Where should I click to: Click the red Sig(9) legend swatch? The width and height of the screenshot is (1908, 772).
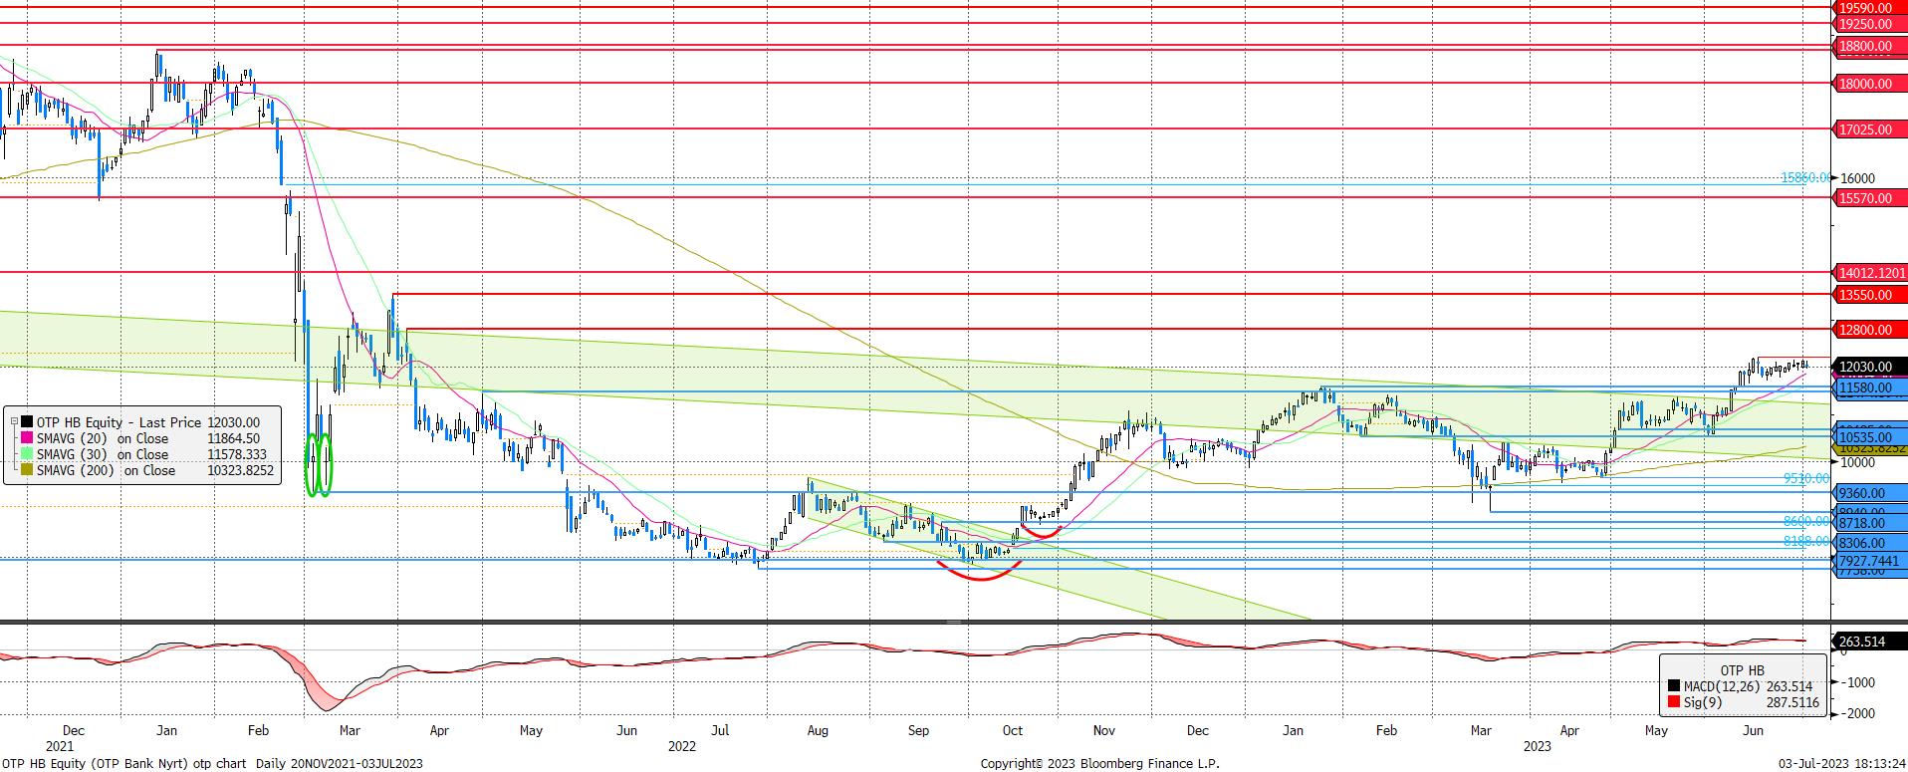pos(1673,702)
